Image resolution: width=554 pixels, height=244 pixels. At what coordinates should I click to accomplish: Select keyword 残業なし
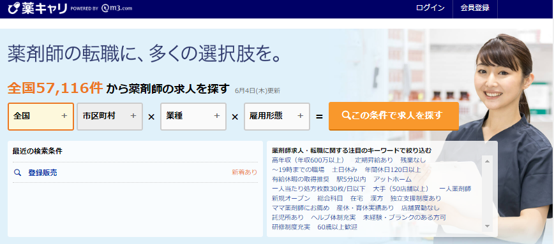(x=414, y=160)
